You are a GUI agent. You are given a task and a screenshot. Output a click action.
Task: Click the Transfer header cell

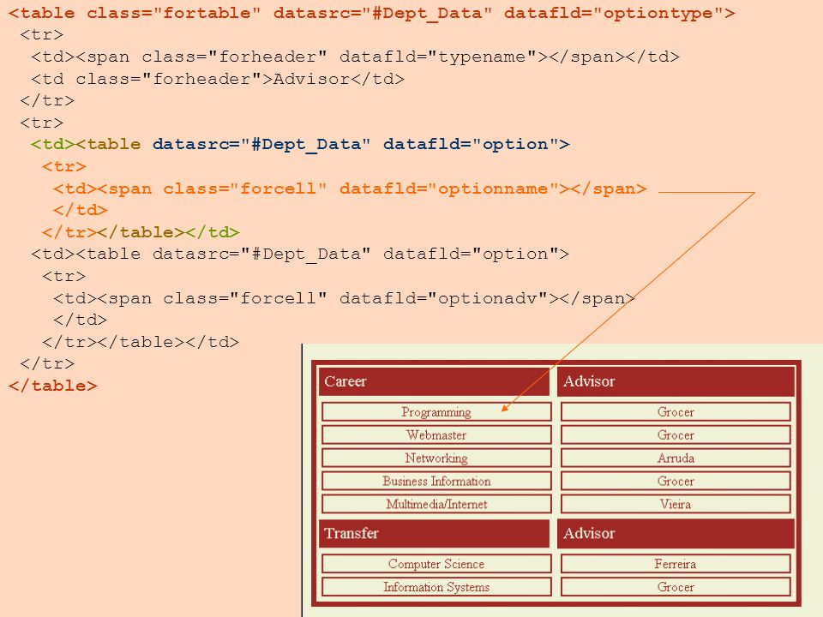[x=434, y=534]
